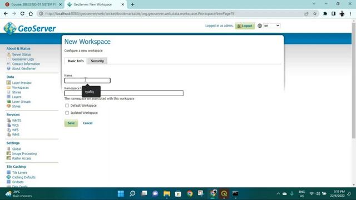Open browser three-dot menu
The width and height of the screenshot is (356, 200).
350,13
